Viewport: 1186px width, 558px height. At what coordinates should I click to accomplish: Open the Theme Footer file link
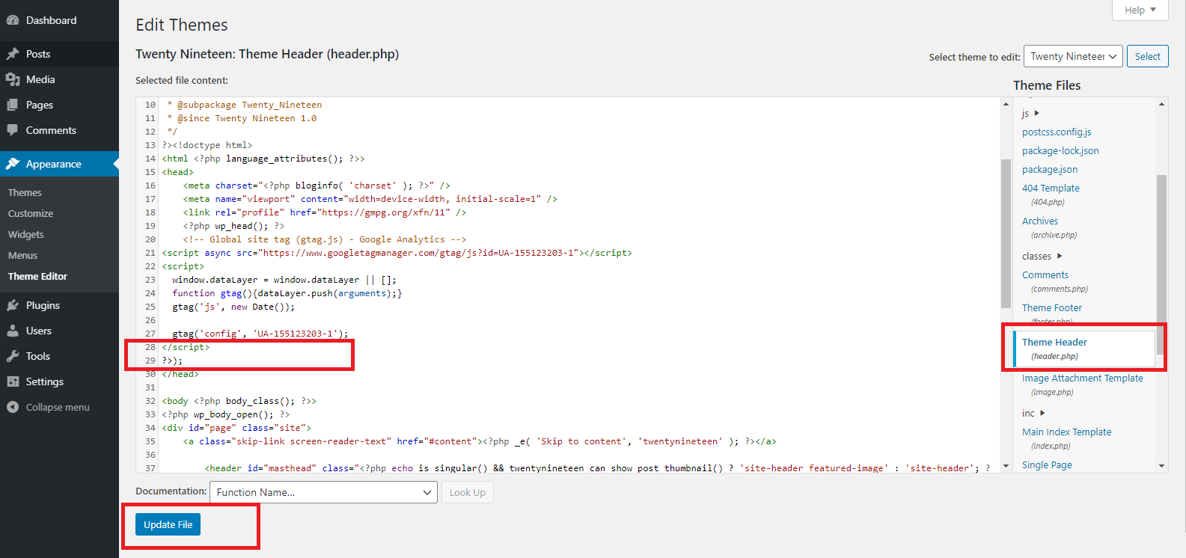[1051, 307]
